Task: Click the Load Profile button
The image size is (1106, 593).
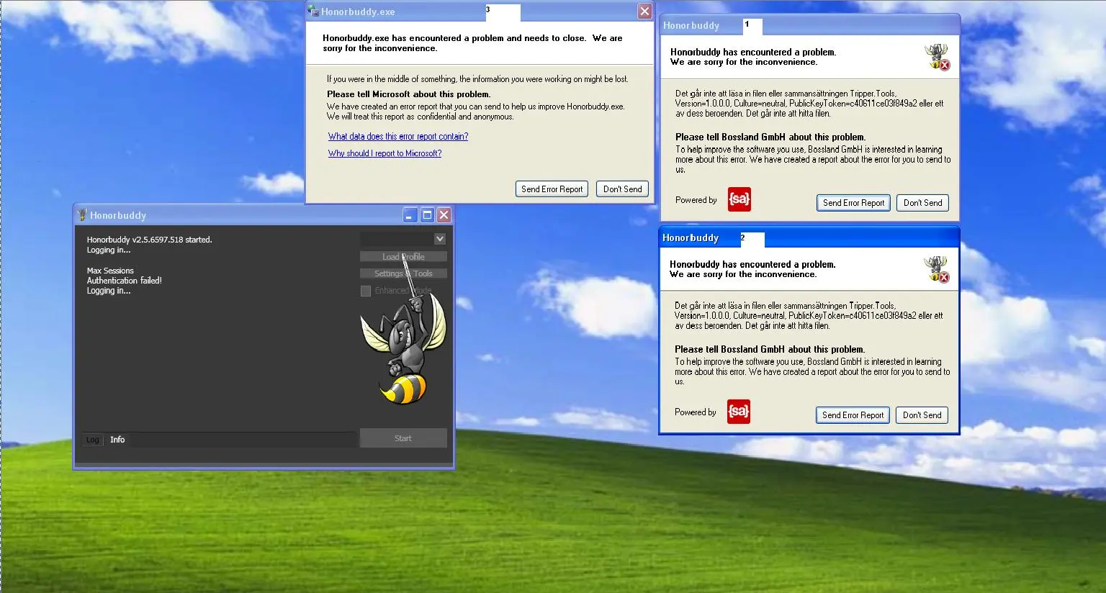Action: click(x=403, y=257)
